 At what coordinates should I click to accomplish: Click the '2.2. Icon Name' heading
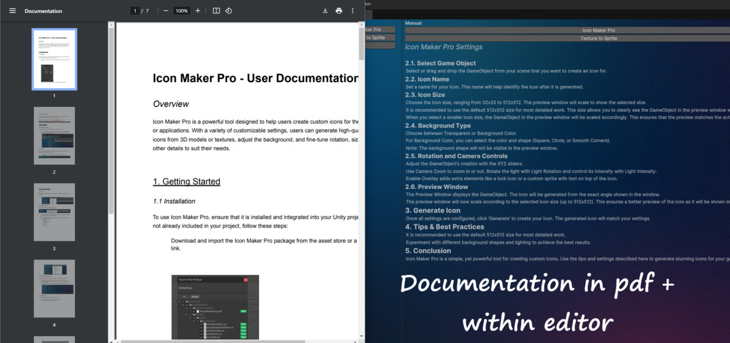pos(427,79)
